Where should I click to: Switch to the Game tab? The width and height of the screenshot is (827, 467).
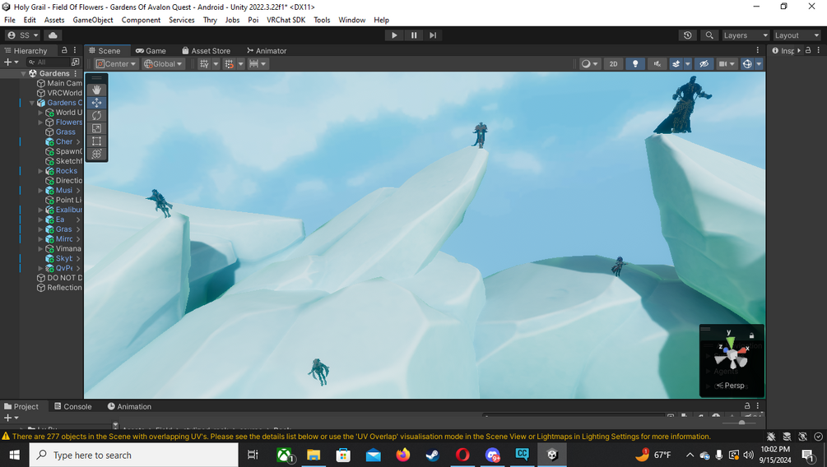151,51
